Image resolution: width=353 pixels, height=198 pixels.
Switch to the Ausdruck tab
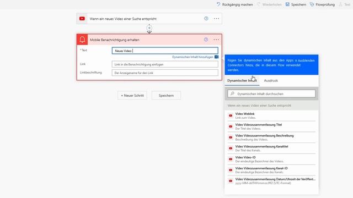pyautogui.click(x=271, y=81)
